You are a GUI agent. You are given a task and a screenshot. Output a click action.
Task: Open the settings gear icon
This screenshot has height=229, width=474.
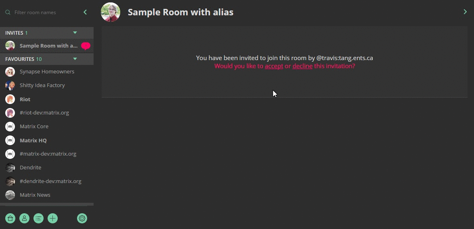click(82, 218)
